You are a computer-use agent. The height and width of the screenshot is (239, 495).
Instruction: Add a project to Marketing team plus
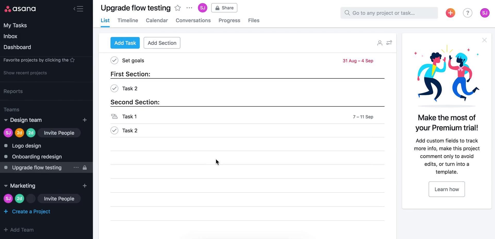[85, 186]
